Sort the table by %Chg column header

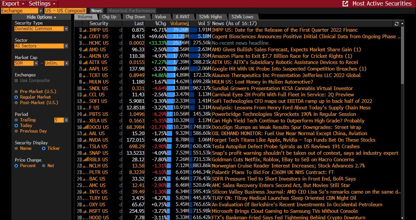160,24
